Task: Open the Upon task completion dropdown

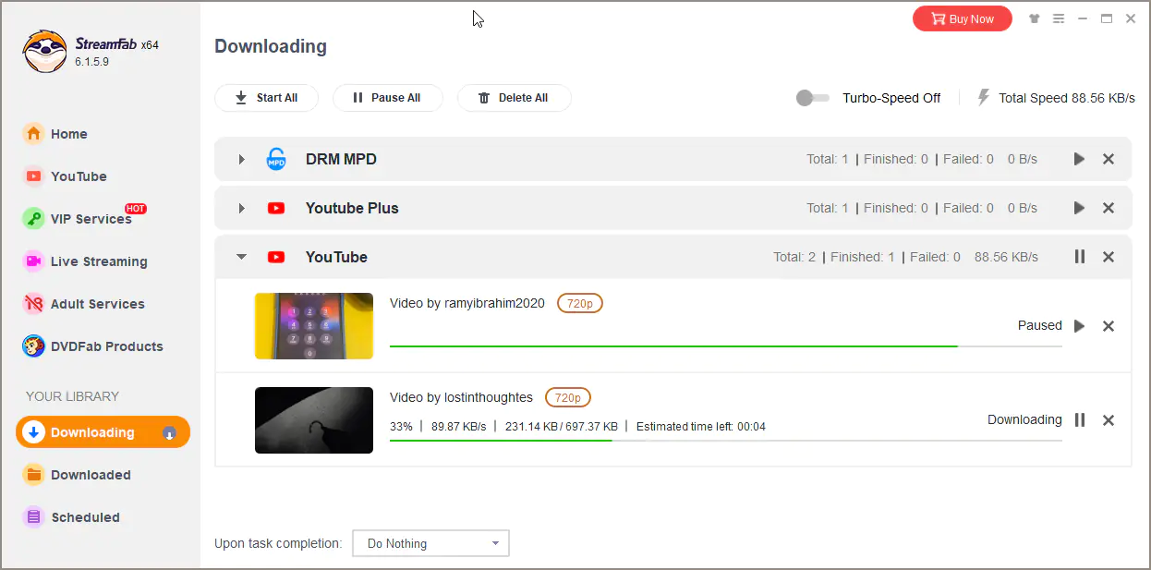Action: [430, 543]
